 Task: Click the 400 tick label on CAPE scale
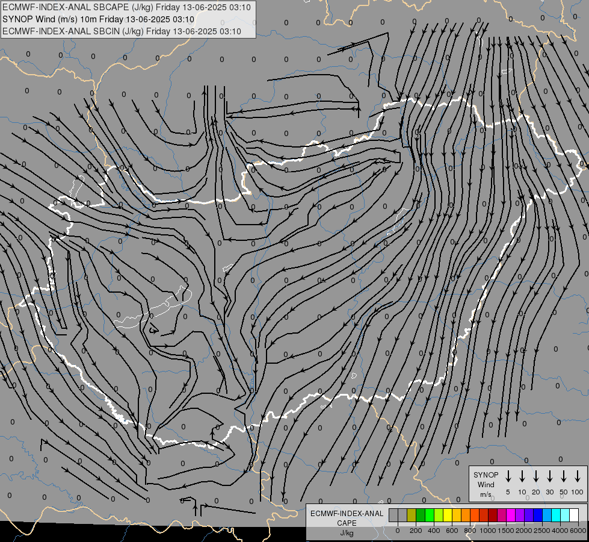[x=434, y=531]
